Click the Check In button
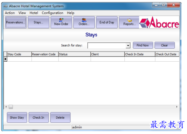187x134 pixels. click(x=39, y=117)
